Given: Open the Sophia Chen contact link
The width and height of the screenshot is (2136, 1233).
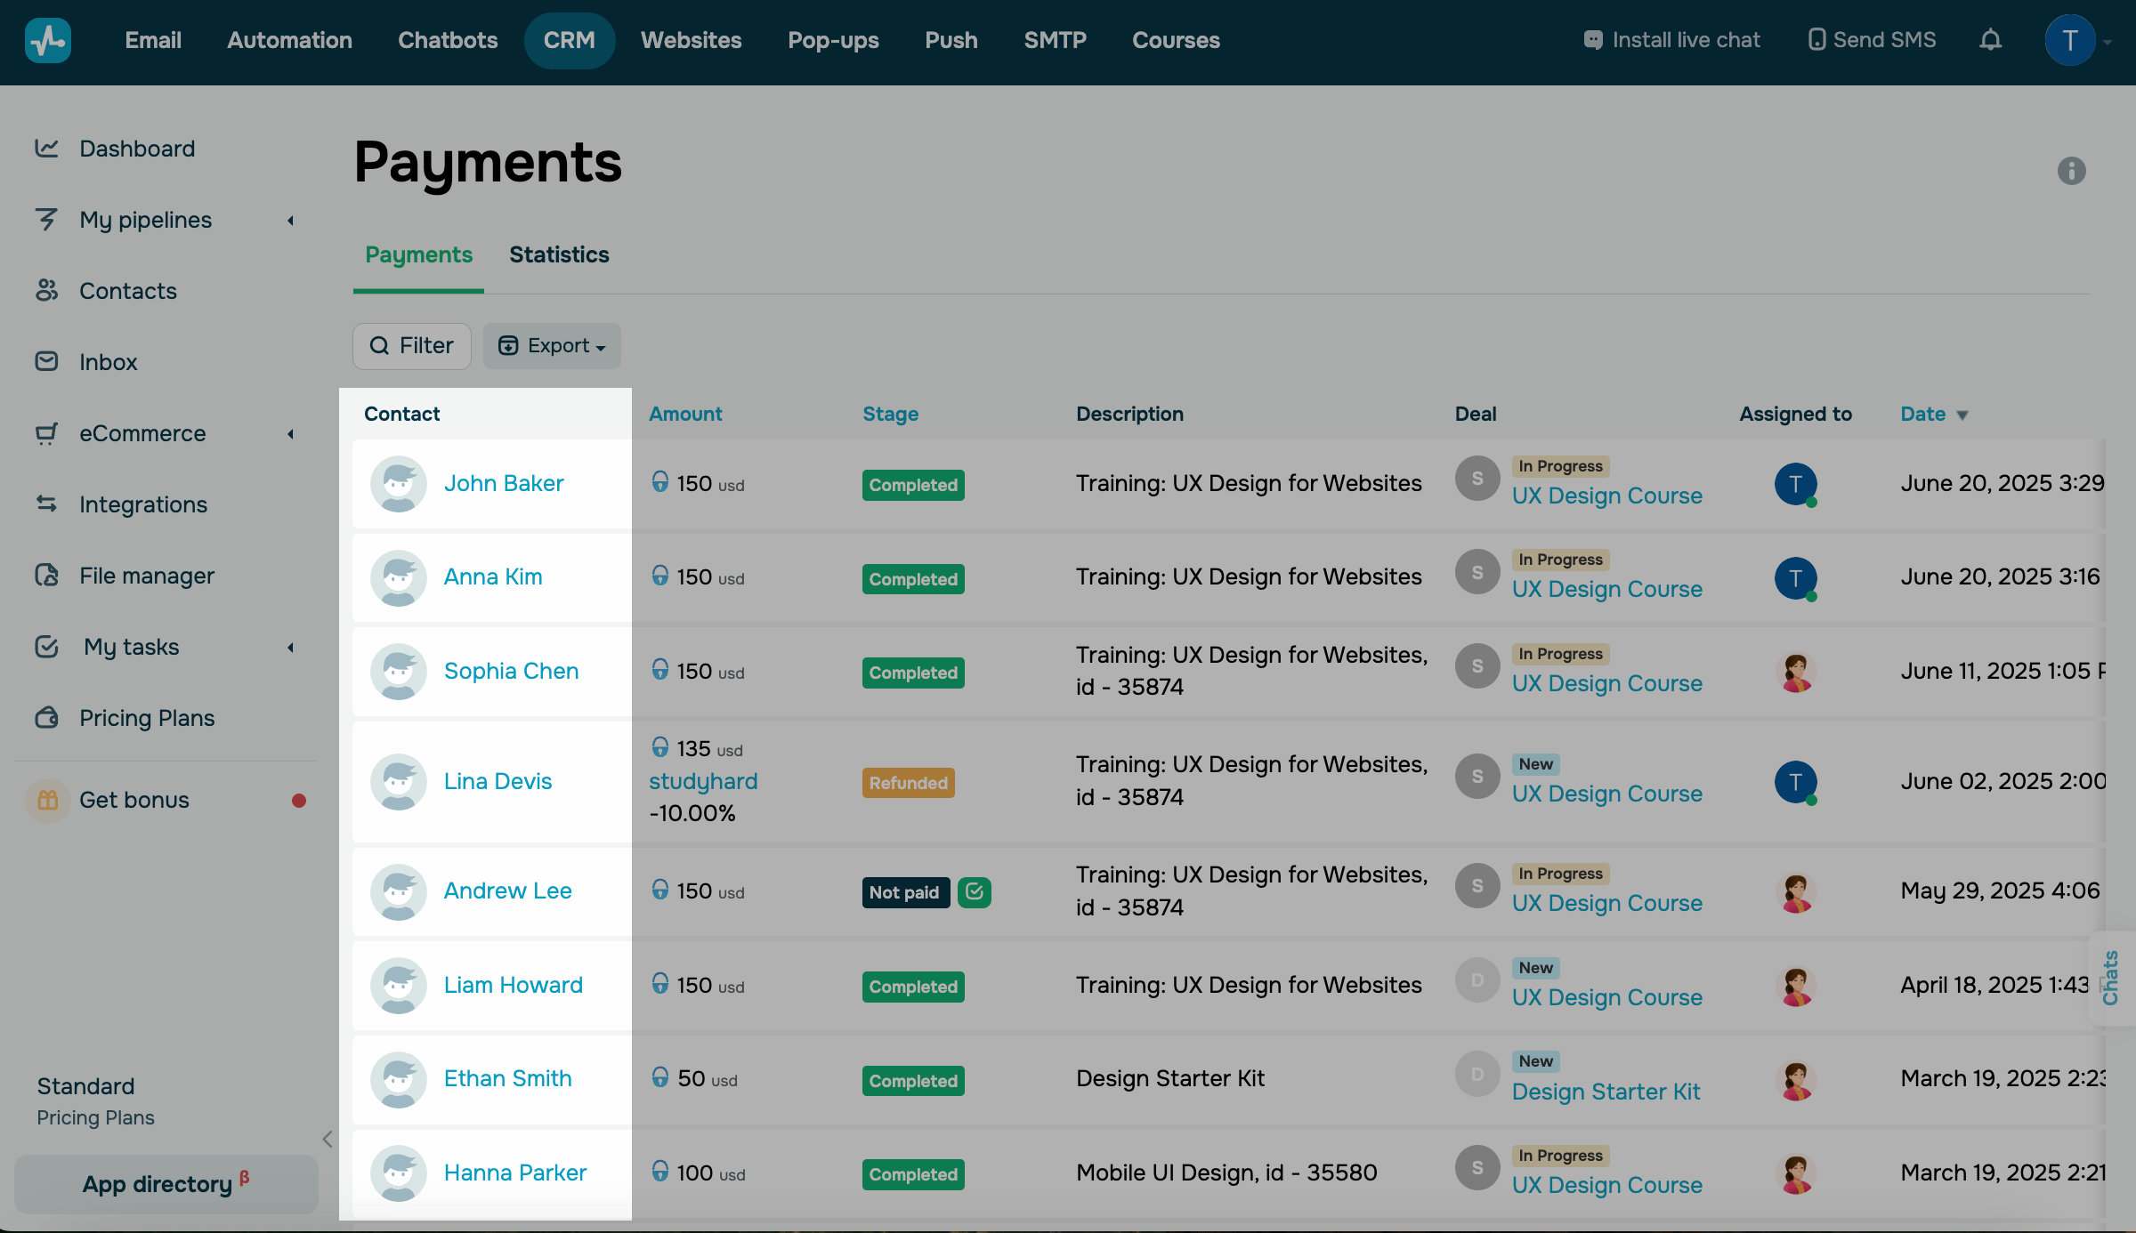Looking at the screenshot, I should coord(511,672).
